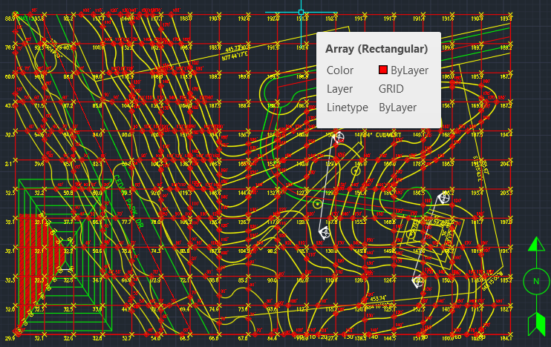The width and height of the screenshot is (551, 347).
Task: Click the green north arrow tip
Action: [x=536, y=244]
